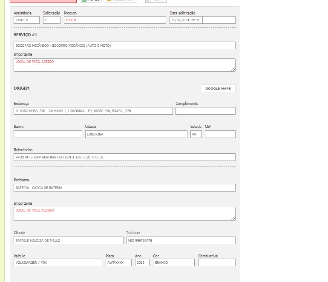Click the Cidade label
Screen dimensions: 328x282
click(91, 127)
